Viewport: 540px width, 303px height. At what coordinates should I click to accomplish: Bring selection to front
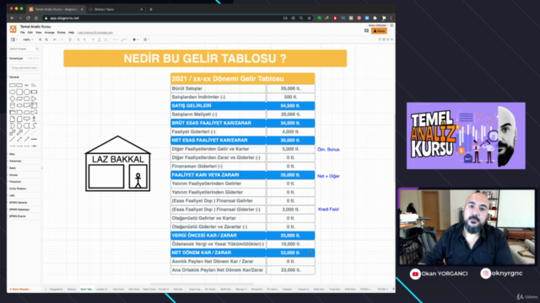[x=78, y=40]
